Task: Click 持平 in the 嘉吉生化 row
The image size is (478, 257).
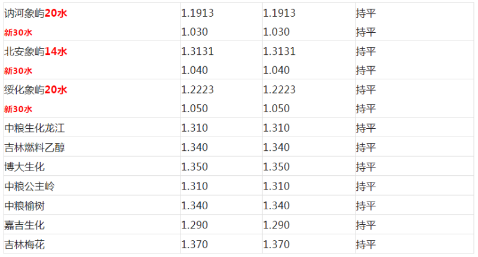Action: (x=366, y=225)
